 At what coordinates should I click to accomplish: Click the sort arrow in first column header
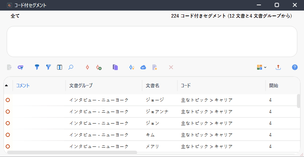click(x=6, y=86)
